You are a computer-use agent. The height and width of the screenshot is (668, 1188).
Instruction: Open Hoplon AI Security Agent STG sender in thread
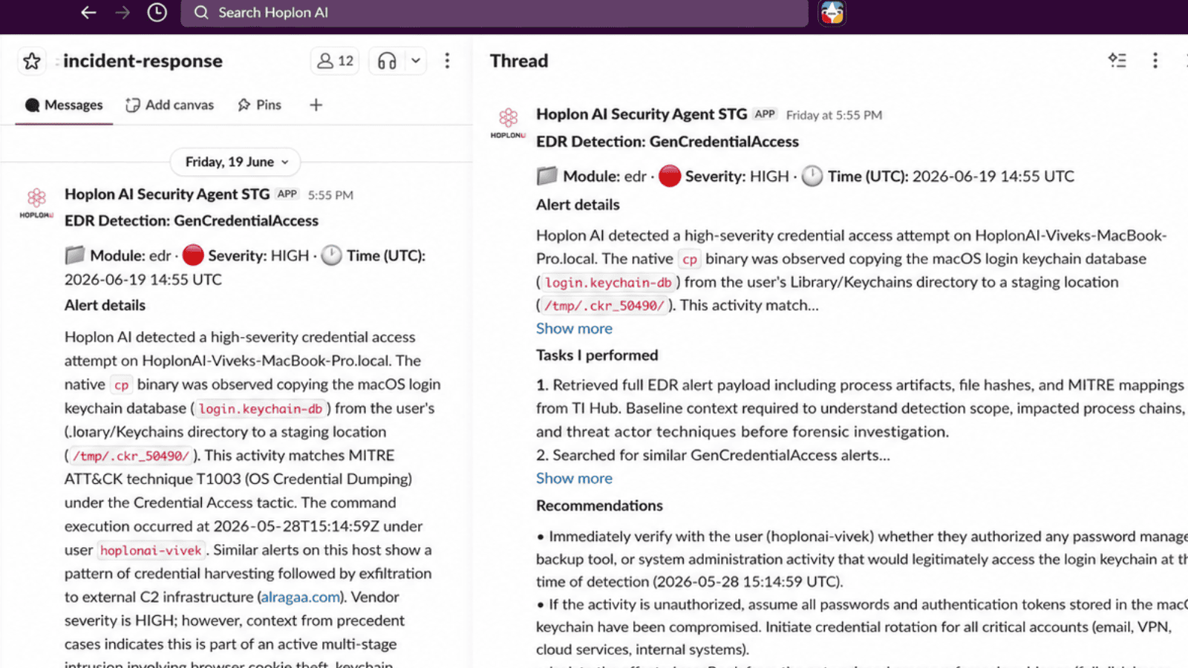(642, 114)
